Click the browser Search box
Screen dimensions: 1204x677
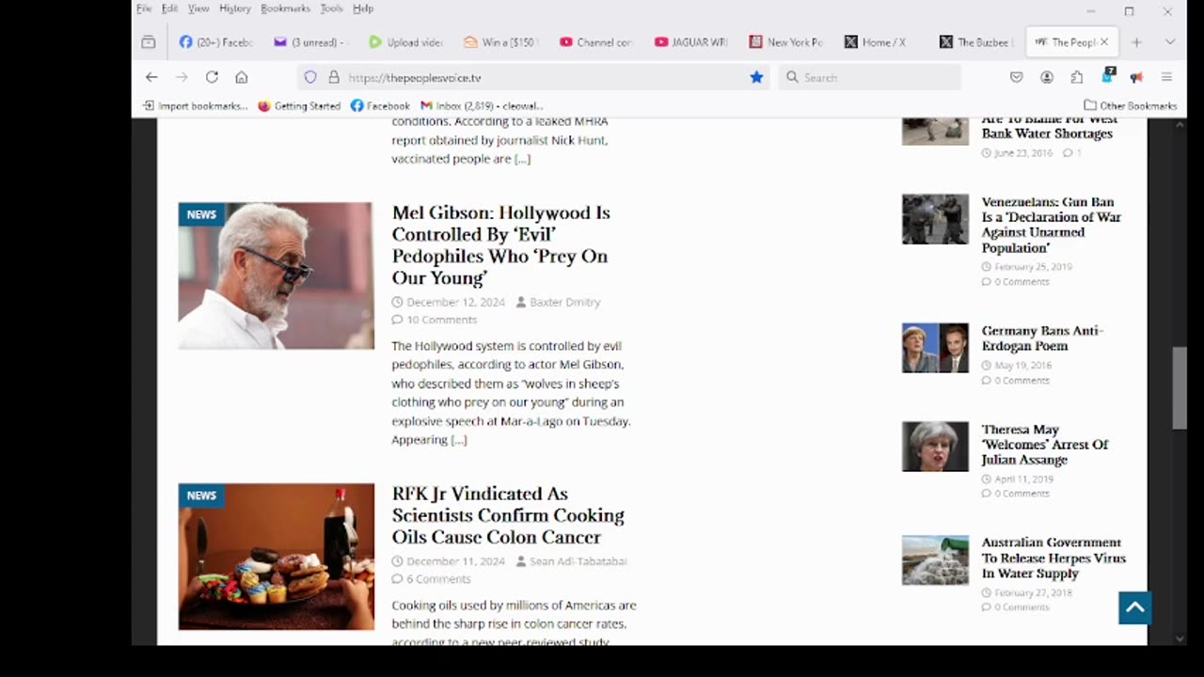click(x=870, y=77)
